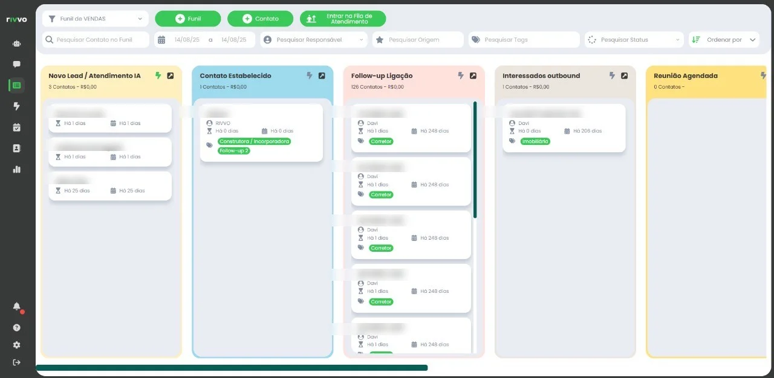Click the lightning icon on Novo Lead column
The width and height of the screenshot is (774, 378).
158,75
